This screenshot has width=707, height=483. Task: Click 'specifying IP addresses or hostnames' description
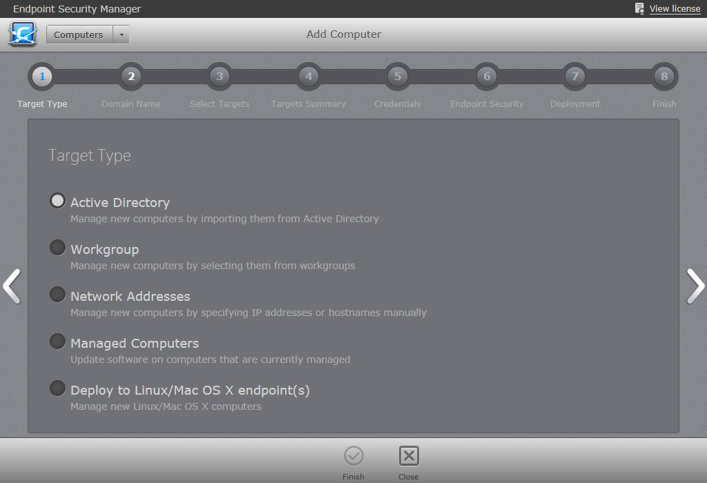249,313
